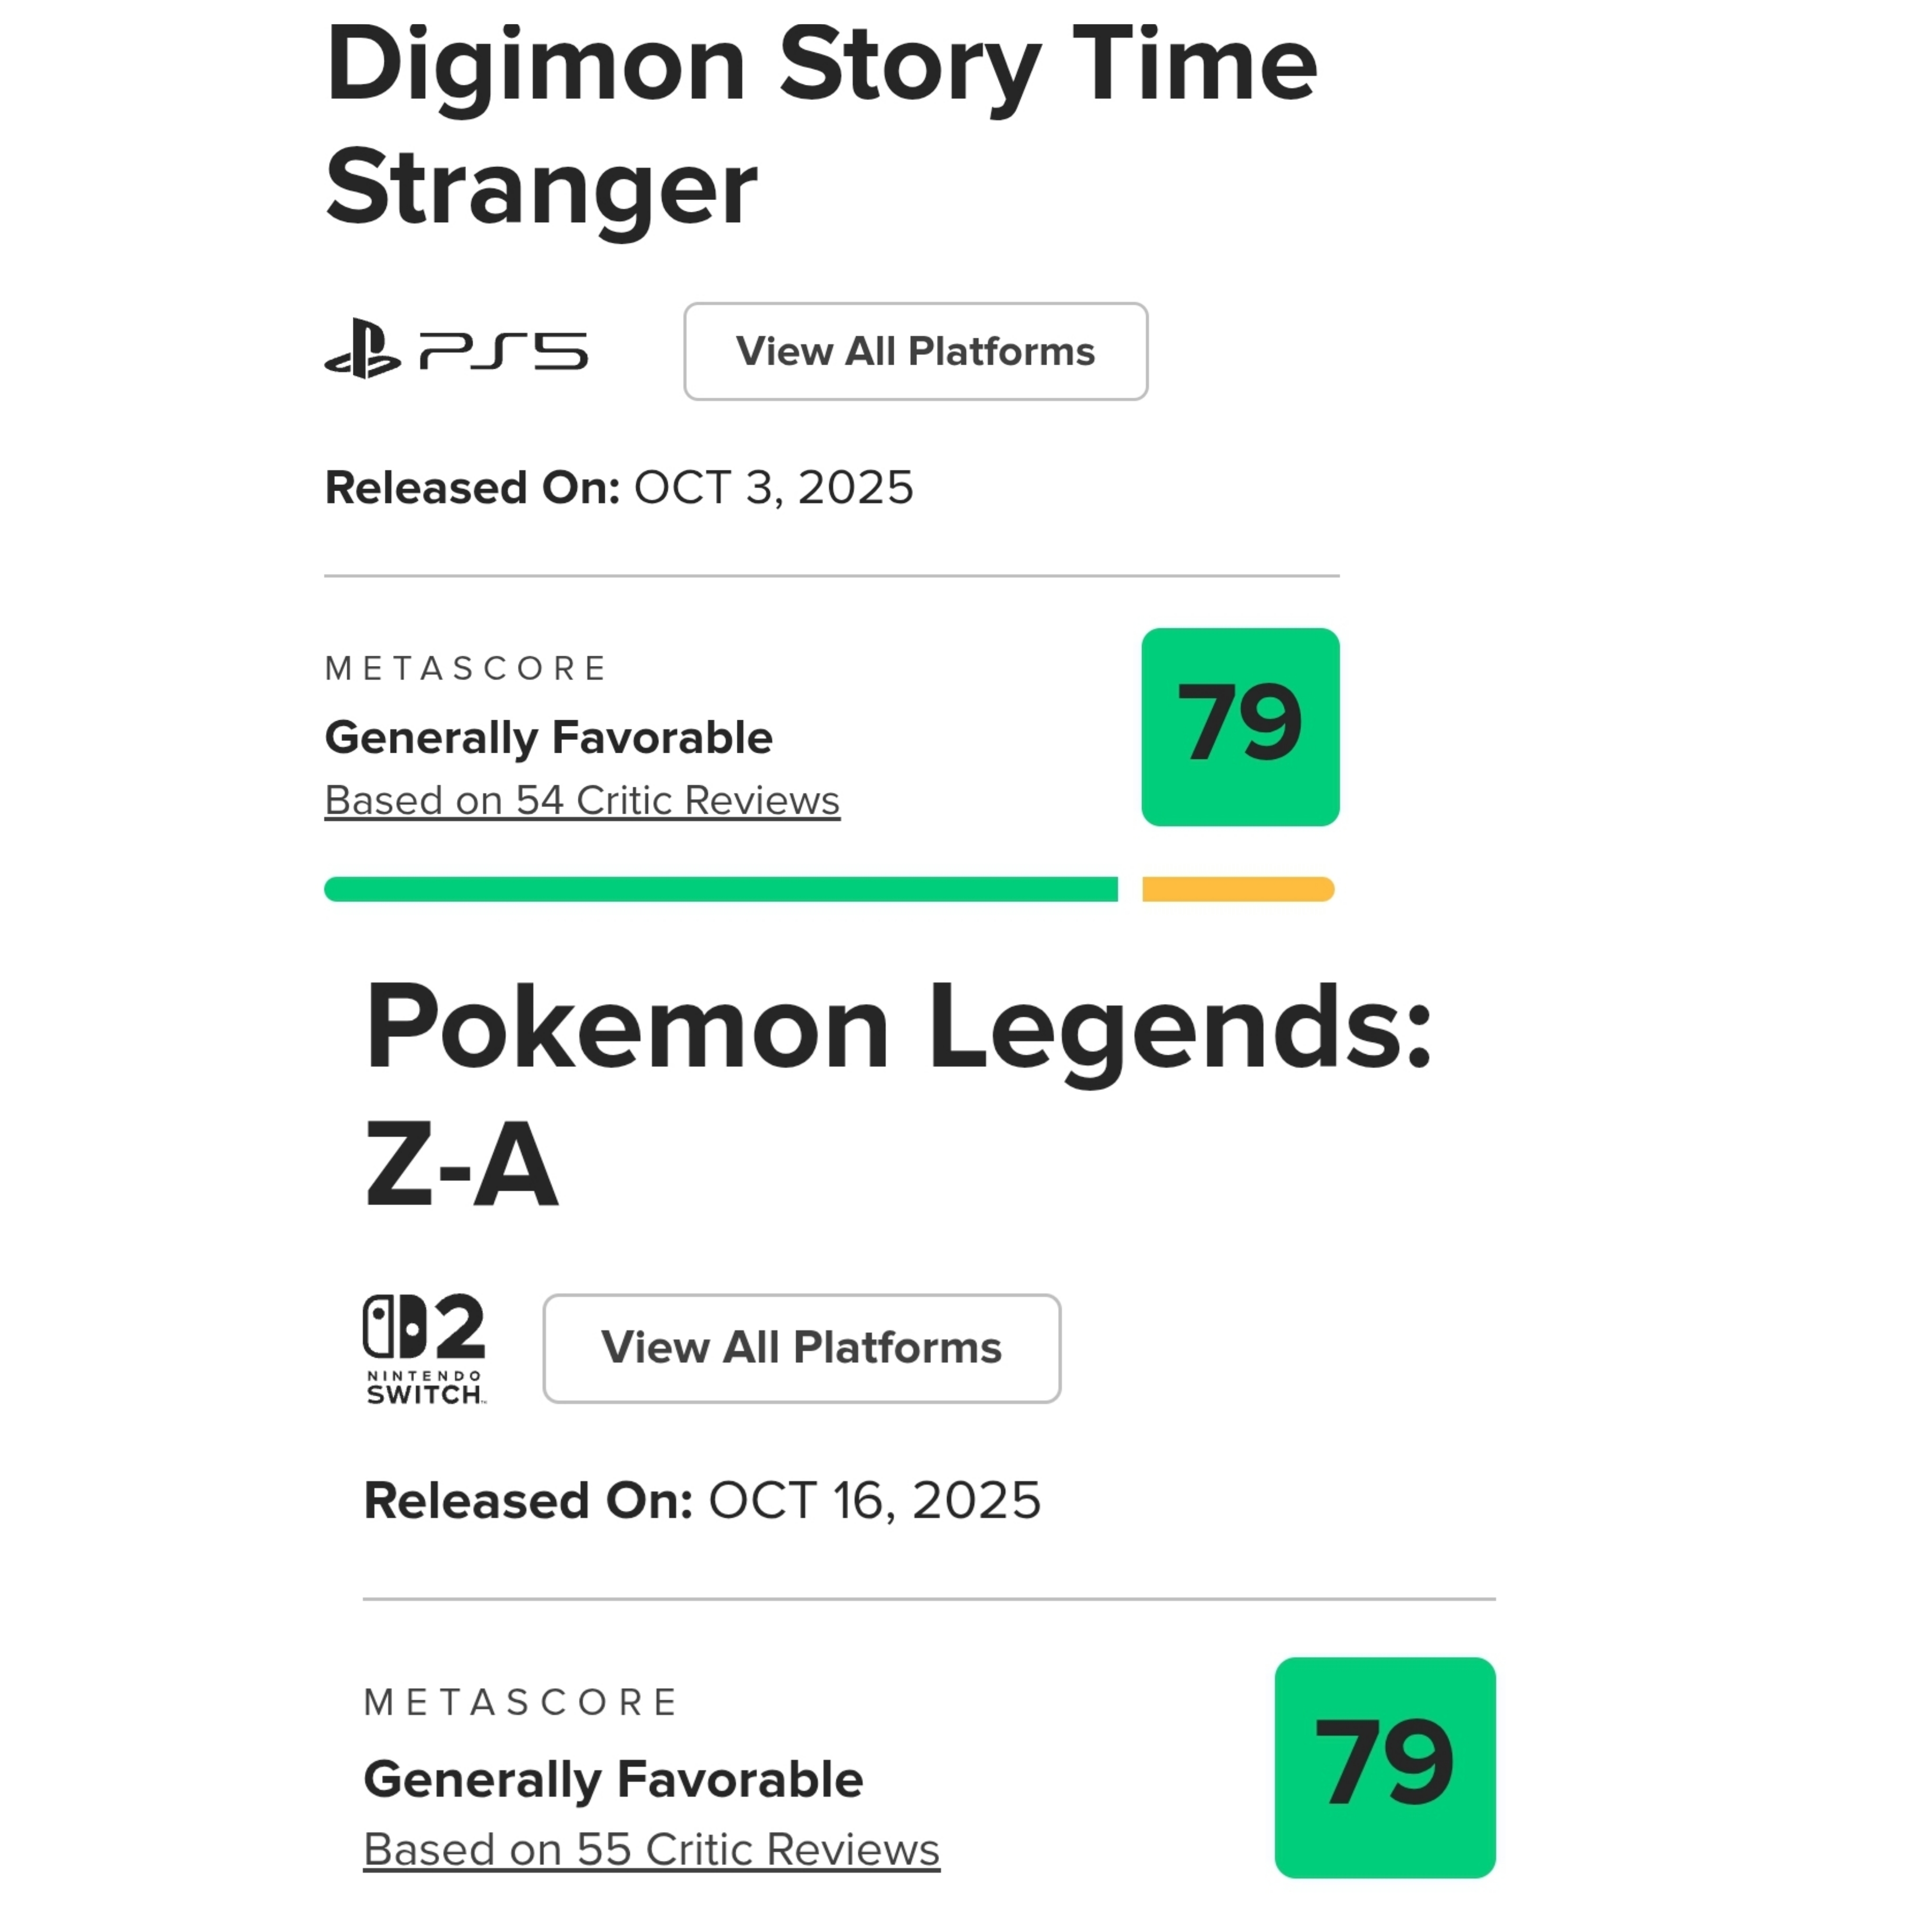
Task: Click the Released On label for Pokemon
Action: coord(527,1500)
